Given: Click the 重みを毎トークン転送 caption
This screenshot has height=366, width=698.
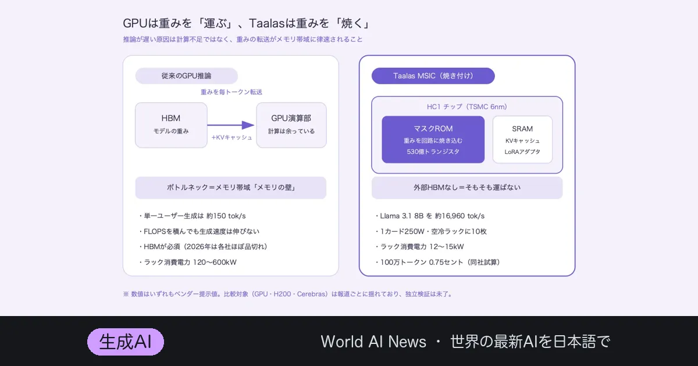Looking at the screenshot, I should (232, 92).
